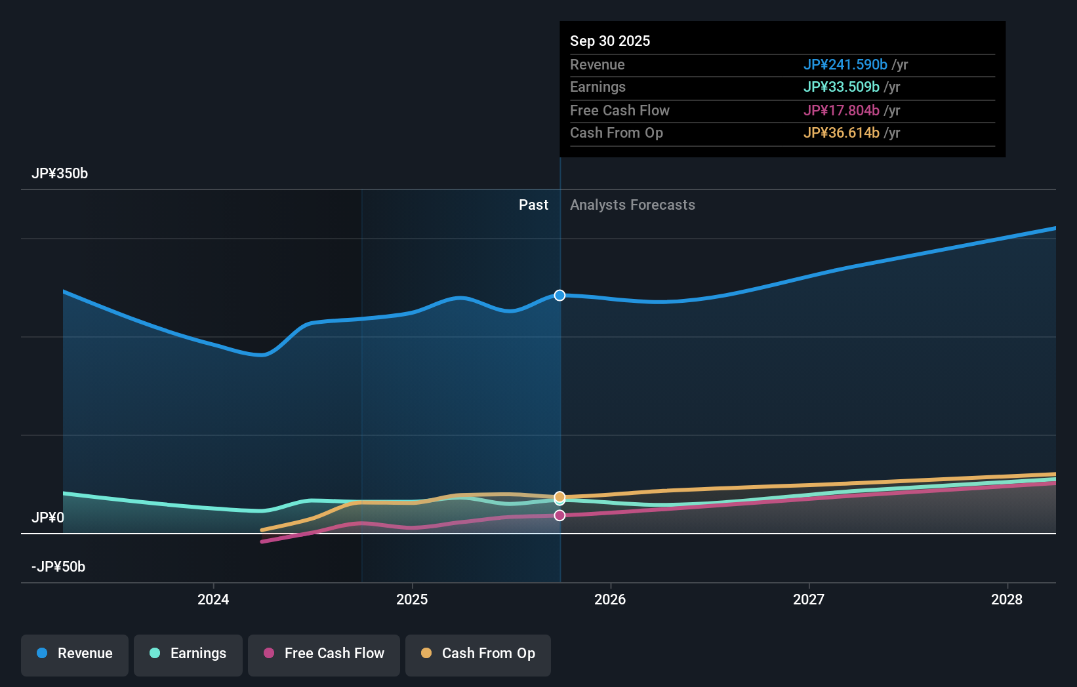Toggle the Free Cash Flow legend item
The image size is (1077, 687).
click(323, 653)
